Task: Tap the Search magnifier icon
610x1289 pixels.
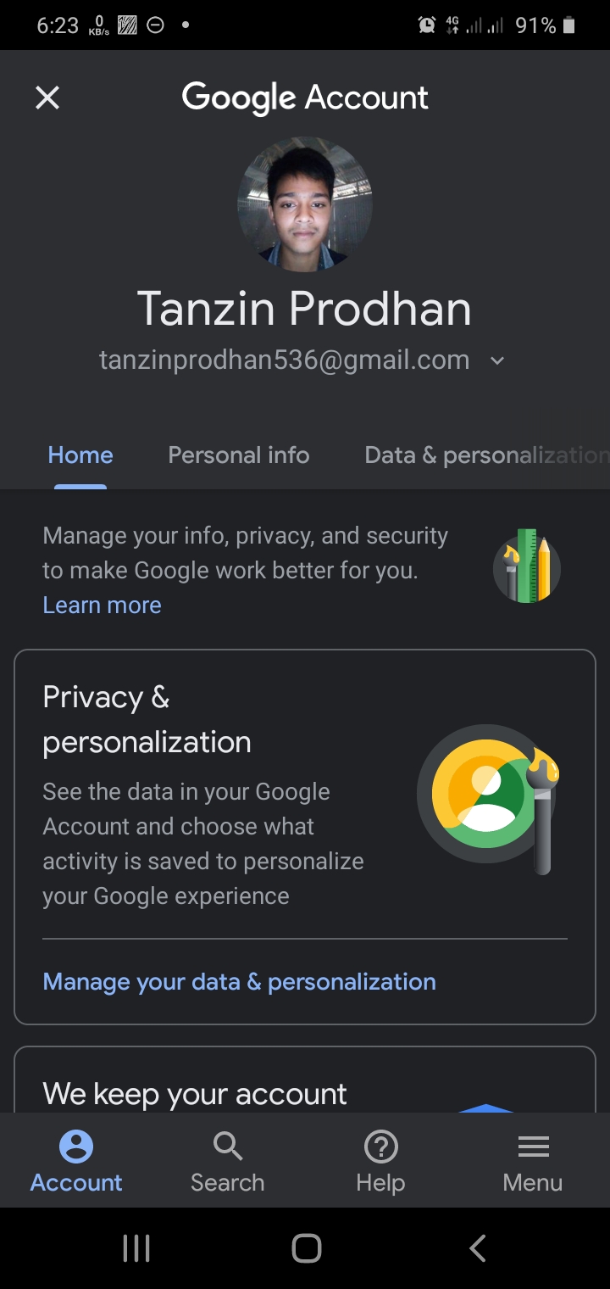Action: pyautogui.click(x=227, y=1147)
